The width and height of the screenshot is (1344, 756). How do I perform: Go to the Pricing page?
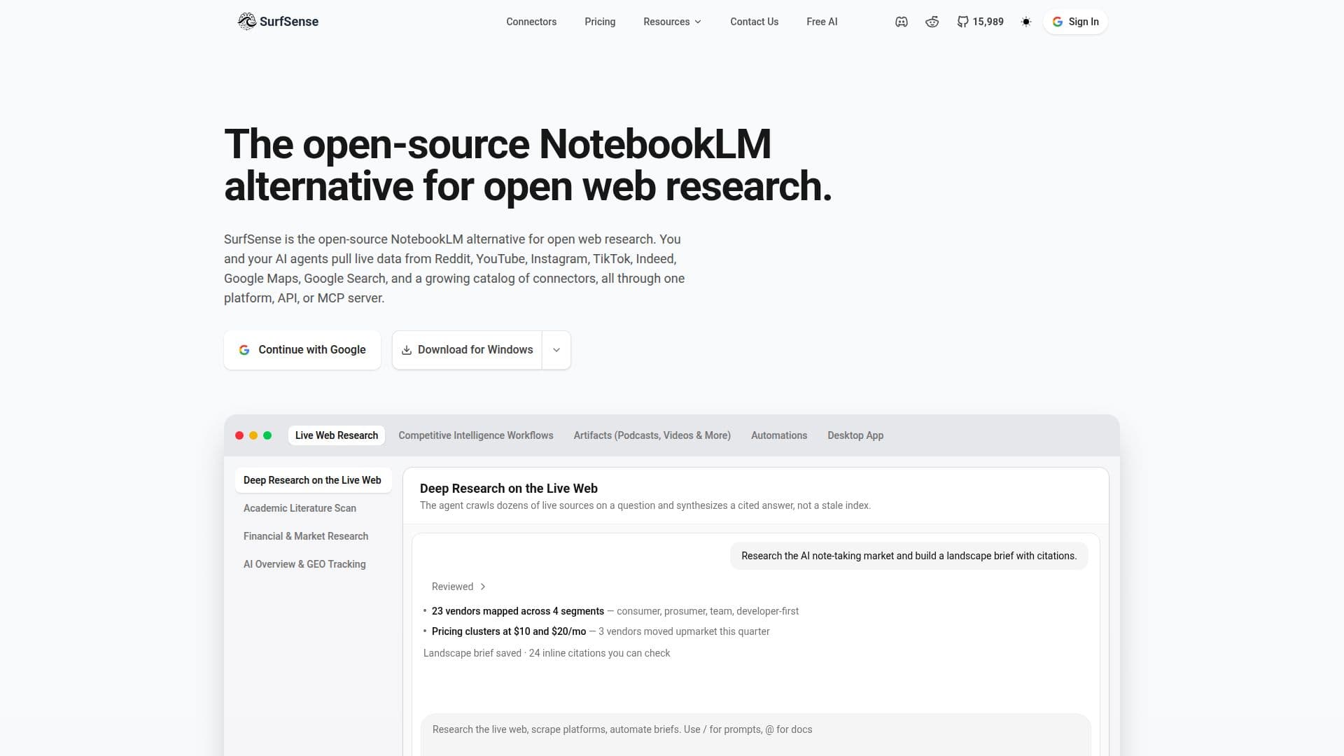[600, 22]
